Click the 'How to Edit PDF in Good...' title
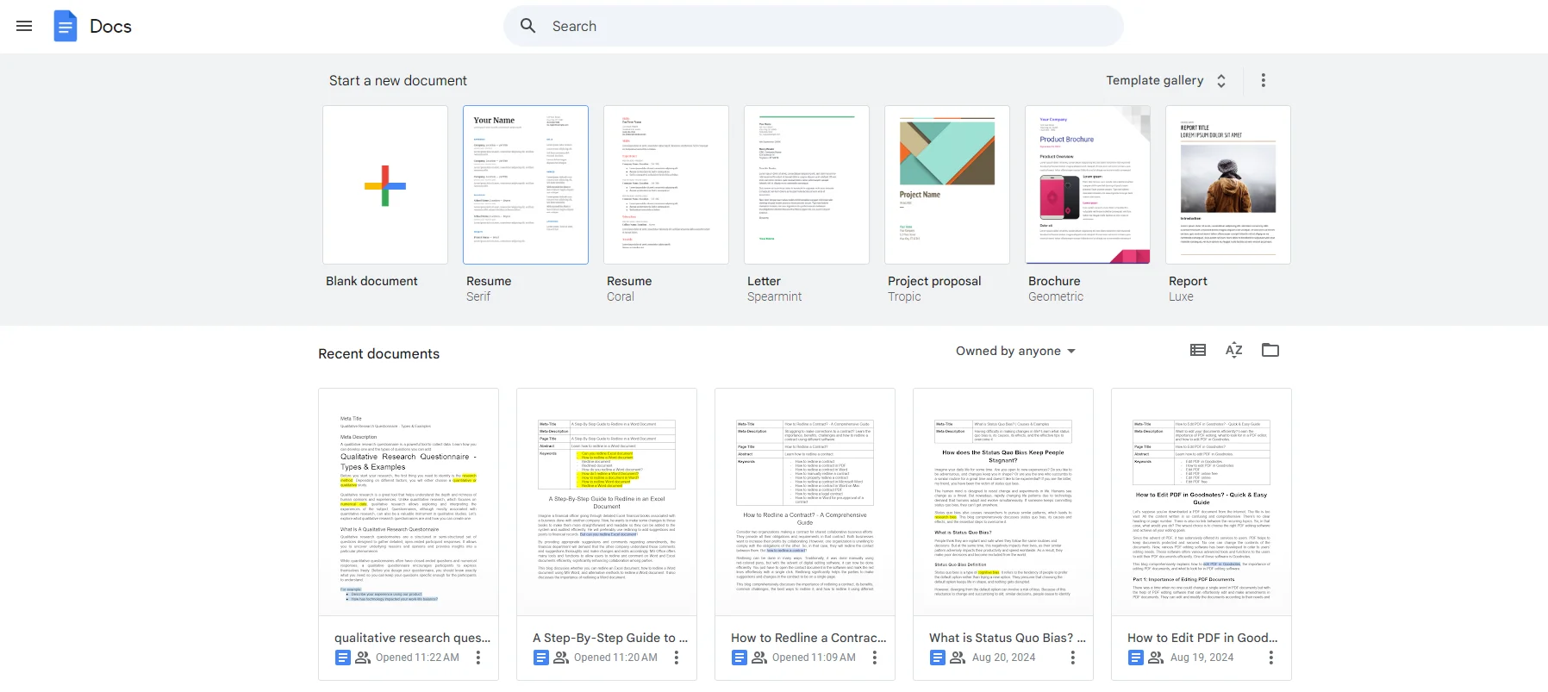 tap(1202, 638)
